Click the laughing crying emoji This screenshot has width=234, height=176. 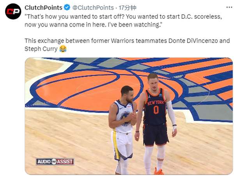pos(63,49)
